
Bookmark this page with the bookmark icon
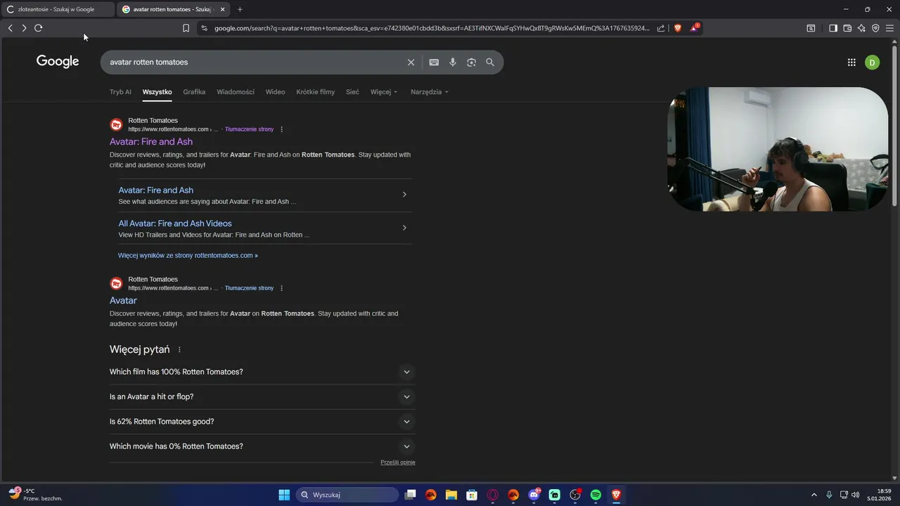coord(186,28)
